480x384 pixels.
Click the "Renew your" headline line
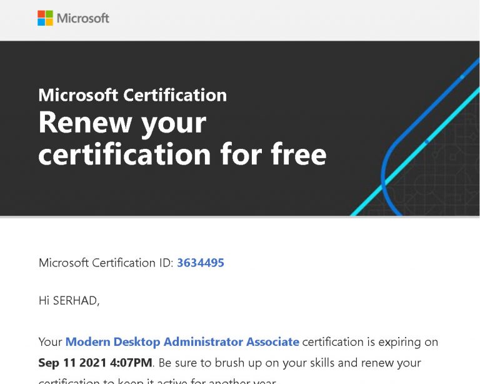click(x=122, y=123)
